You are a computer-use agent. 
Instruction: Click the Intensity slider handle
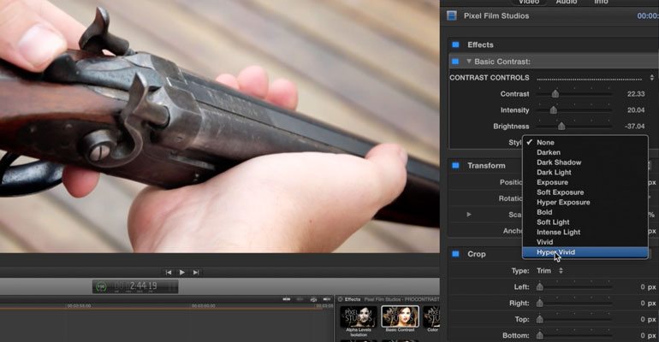tap(554, 110)
